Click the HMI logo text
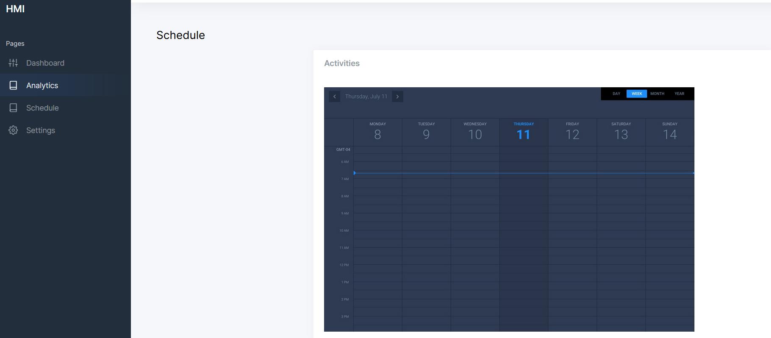Image resolution: width=771 pixels, height=338 pixels. tap(15, 9)
